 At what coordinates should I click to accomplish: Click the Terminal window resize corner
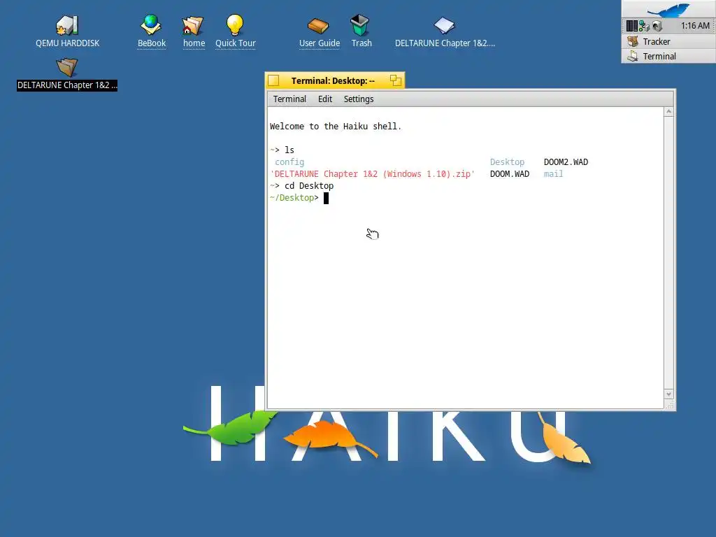[669, 405]
